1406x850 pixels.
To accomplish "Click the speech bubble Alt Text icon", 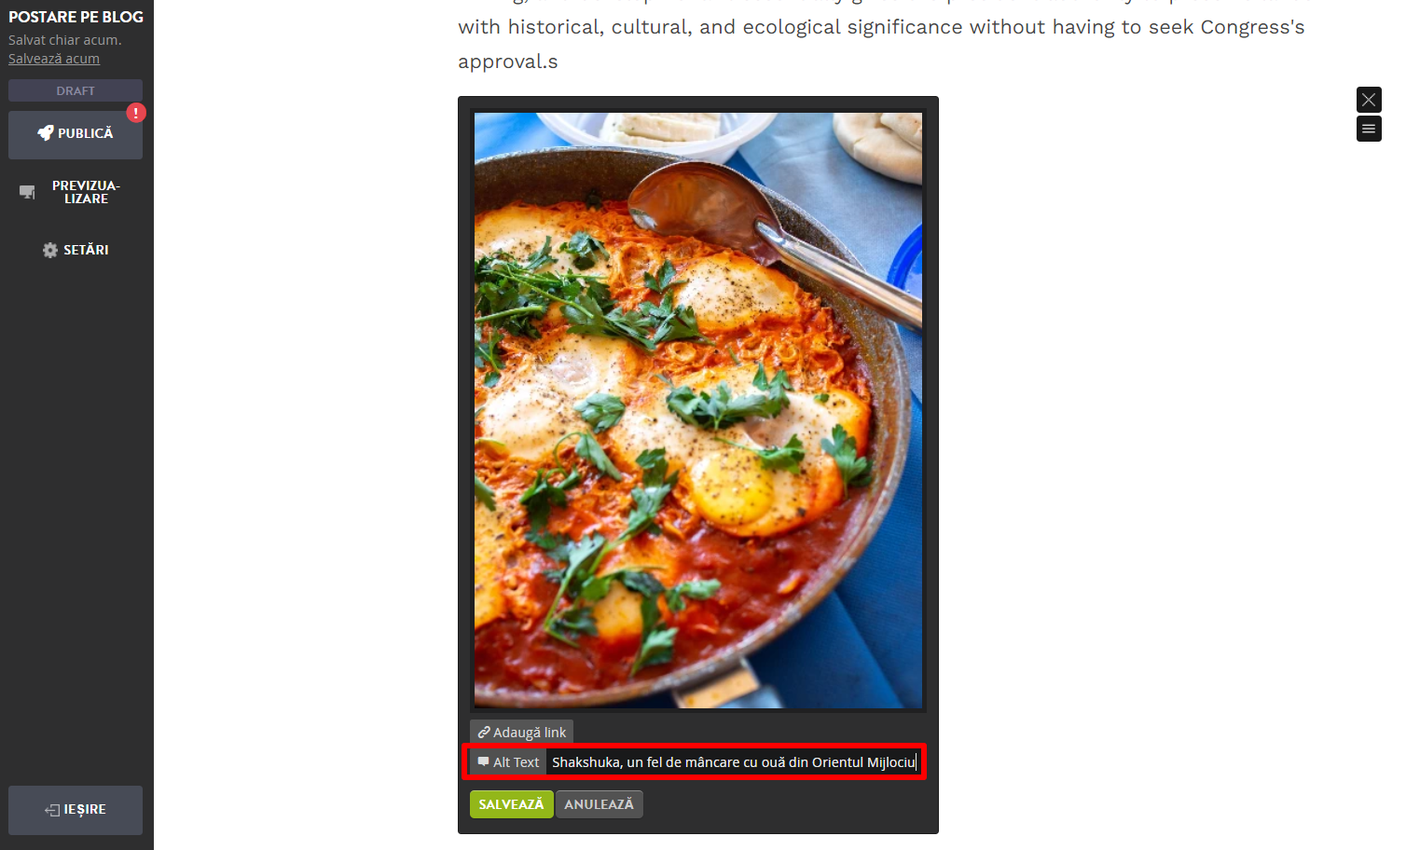I will click(483, 762).
